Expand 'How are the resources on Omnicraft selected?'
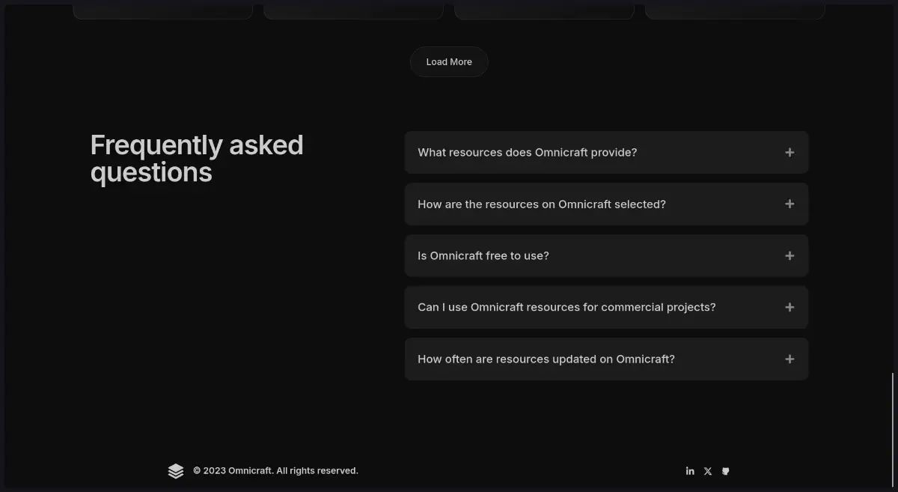The width and height of the screenshot is (898, 492). click(542, 204)
